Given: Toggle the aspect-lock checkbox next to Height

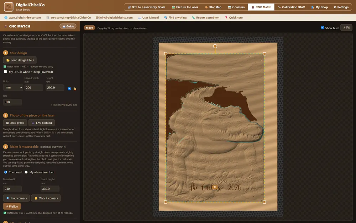Looking at the screenshot, I should point(69,89).
